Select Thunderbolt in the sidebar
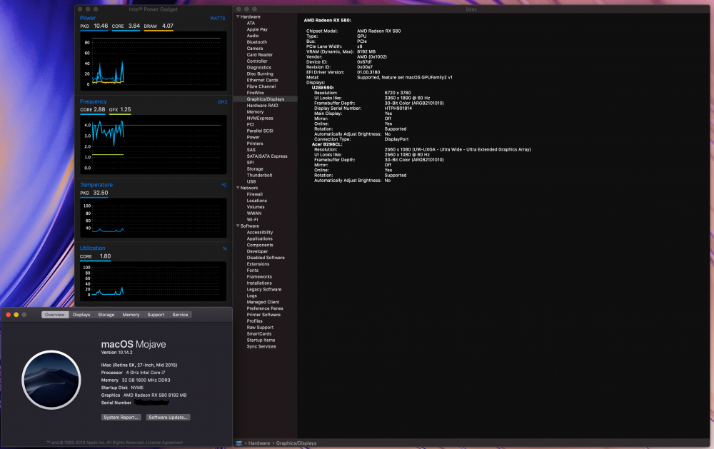714x449 pixels. [x=260, y=176]
